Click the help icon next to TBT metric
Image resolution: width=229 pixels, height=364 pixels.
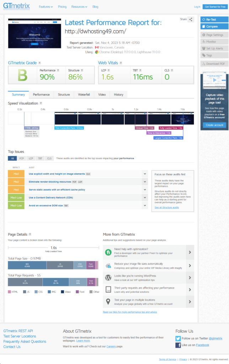pos(140,70)
